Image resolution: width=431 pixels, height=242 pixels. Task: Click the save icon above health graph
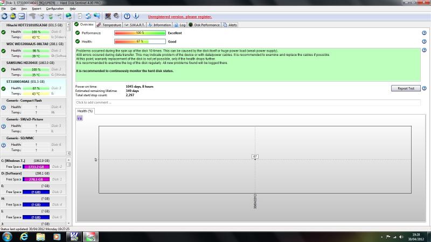(80, 118)
